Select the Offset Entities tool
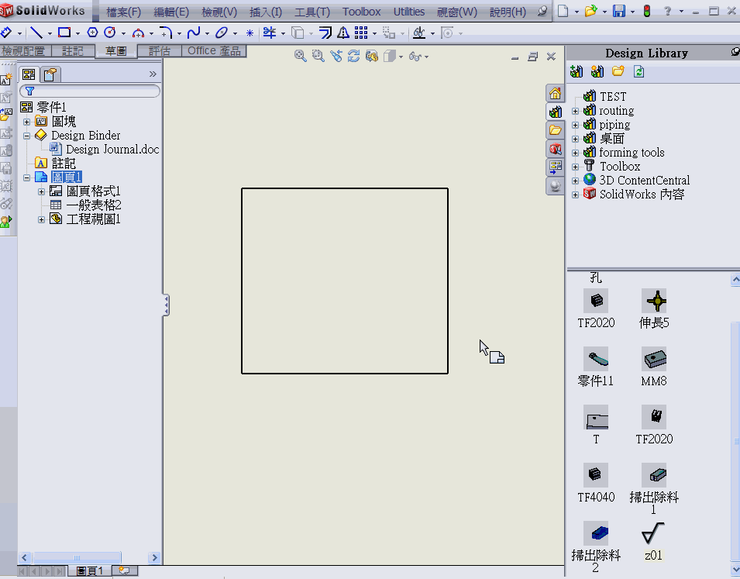This screenshot has height=579, width=740. pyautogui.click(x=325, y=33)
